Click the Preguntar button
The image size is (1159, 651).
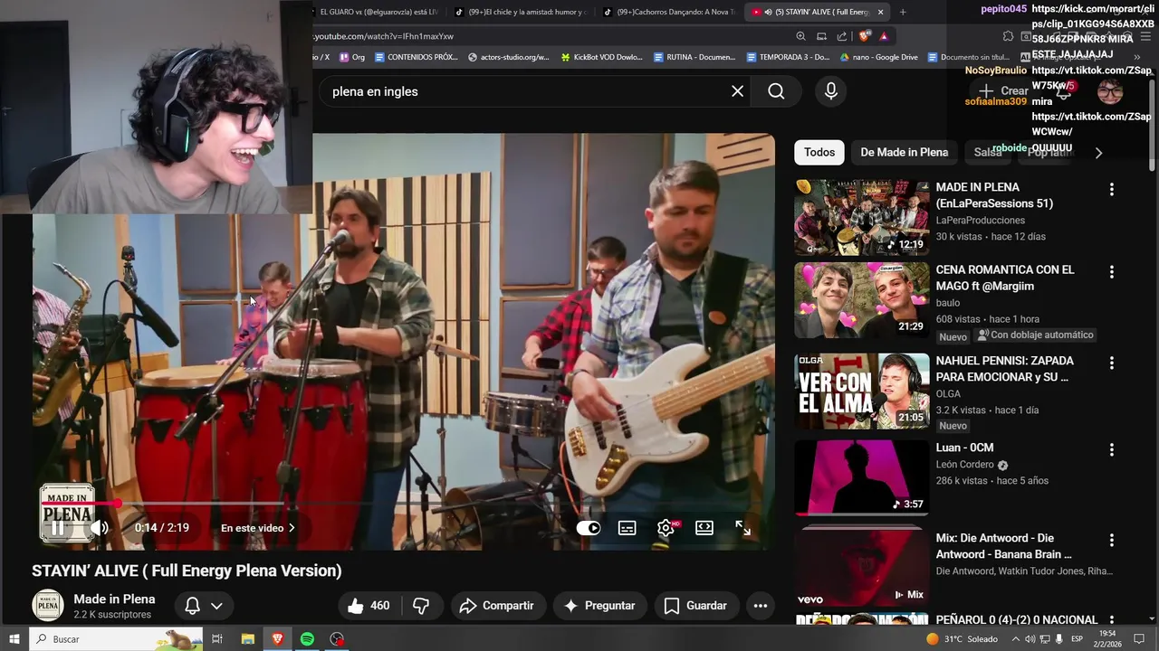tap(599, 606)
